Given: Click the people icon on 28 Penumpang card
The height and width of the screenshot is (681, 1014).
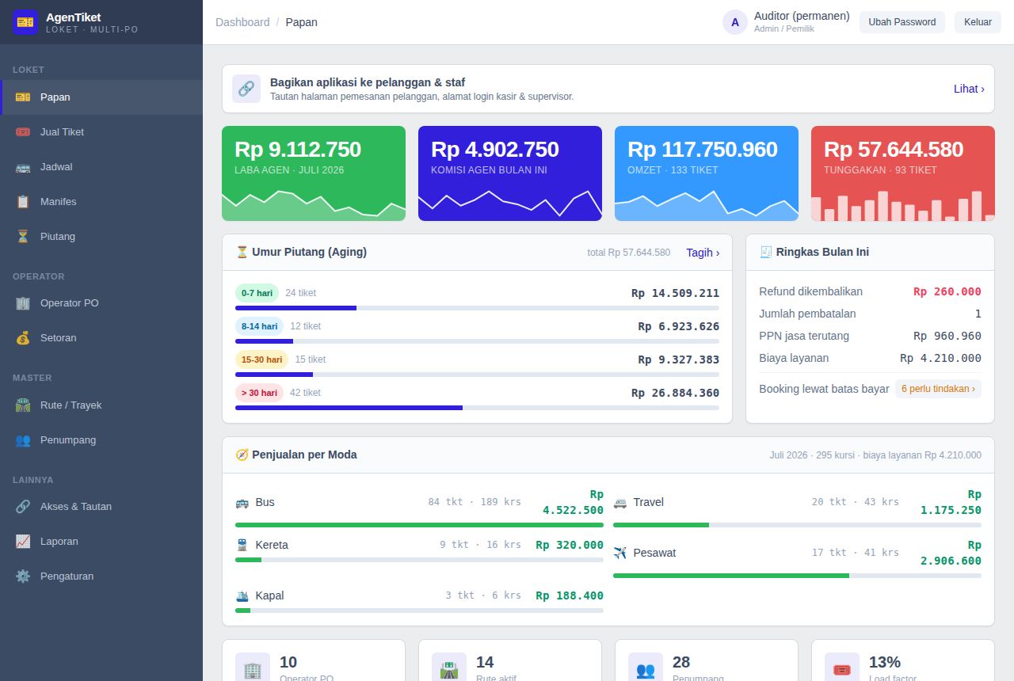Looking at the screenshot, I should coord(646,669).
